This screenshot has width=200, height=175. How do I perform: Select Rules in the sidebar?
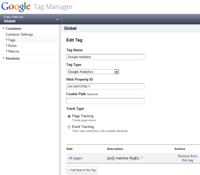click(12, 46)
